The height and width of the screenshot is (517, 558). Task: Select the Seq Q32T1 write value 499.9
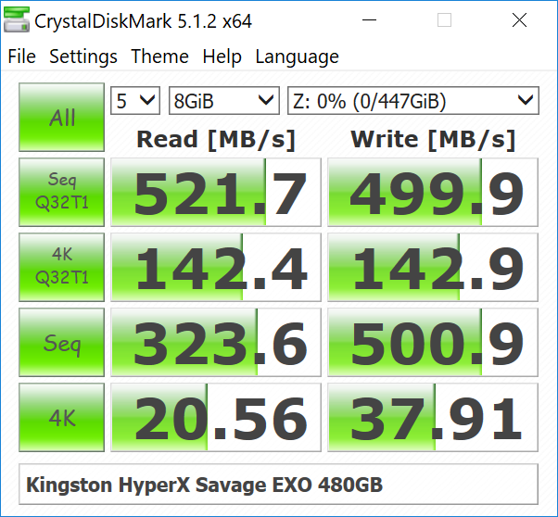tap(433, 192)
